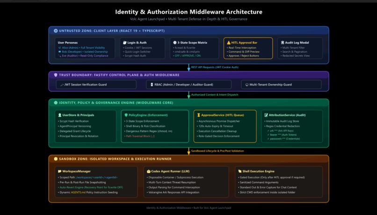Click the HITL Approval Bar card title
Viewport: 377px width, 215px height.
pos(244,43)
